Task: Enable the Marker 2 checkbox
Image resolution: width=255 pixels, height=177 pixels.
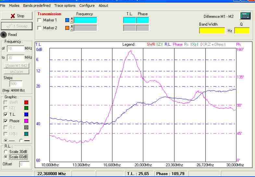Action: 40,28
